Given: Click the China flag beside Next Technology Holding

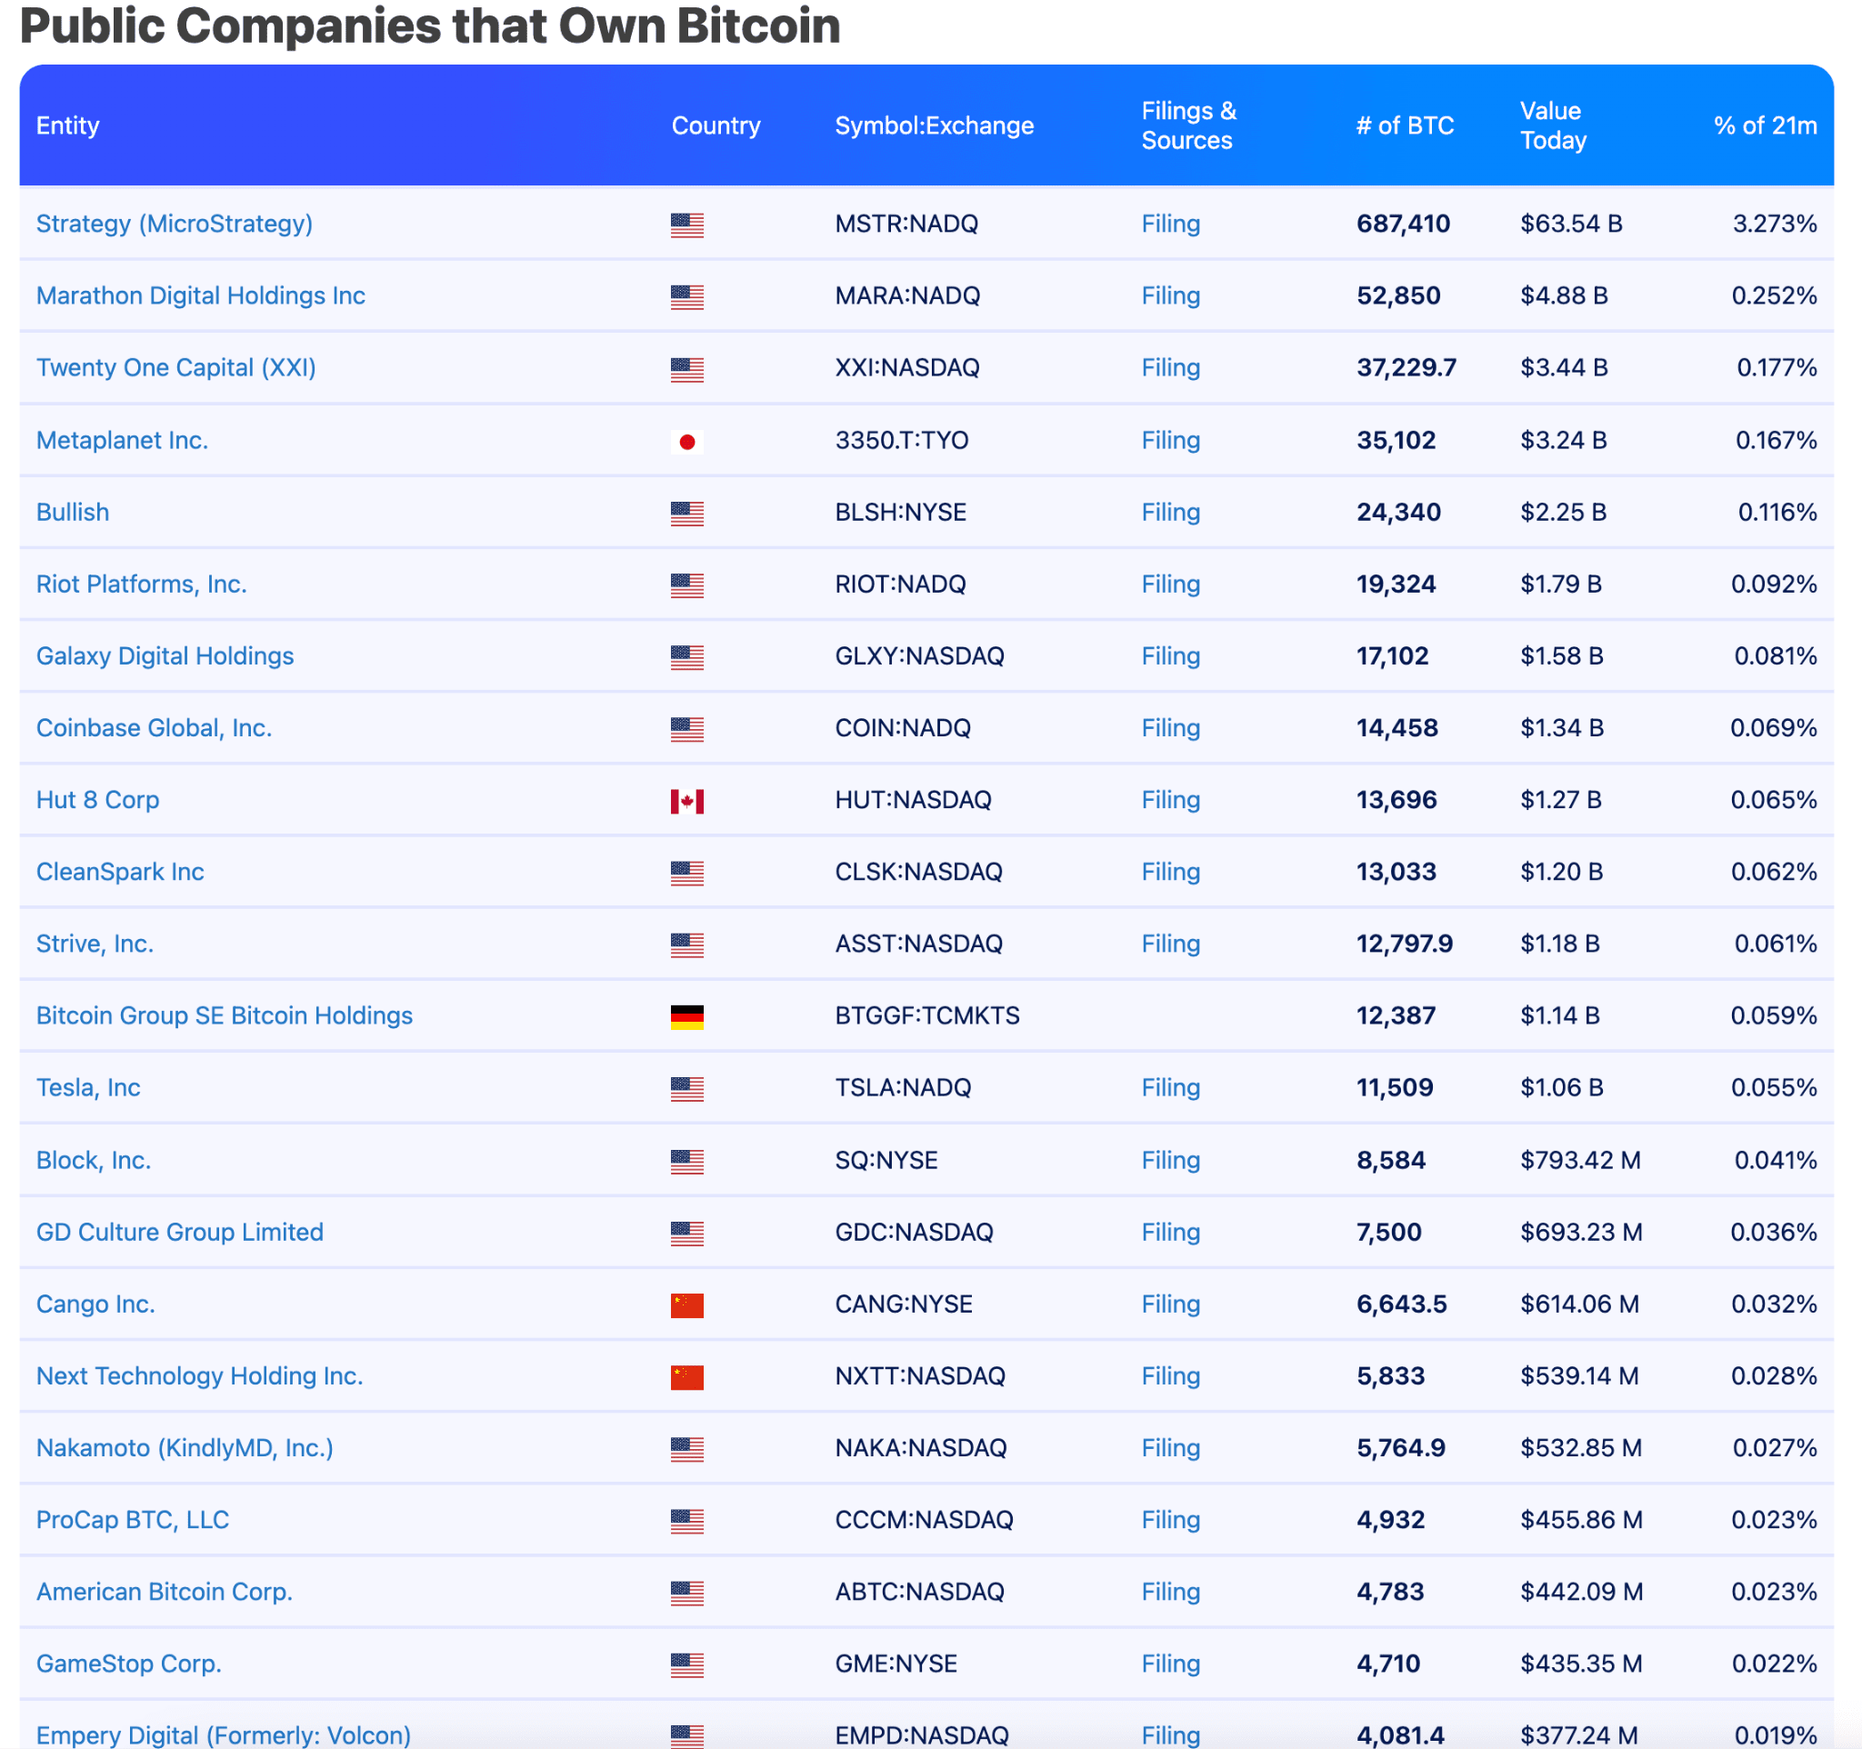Looking at the screenshot, I should (688, 1376).
